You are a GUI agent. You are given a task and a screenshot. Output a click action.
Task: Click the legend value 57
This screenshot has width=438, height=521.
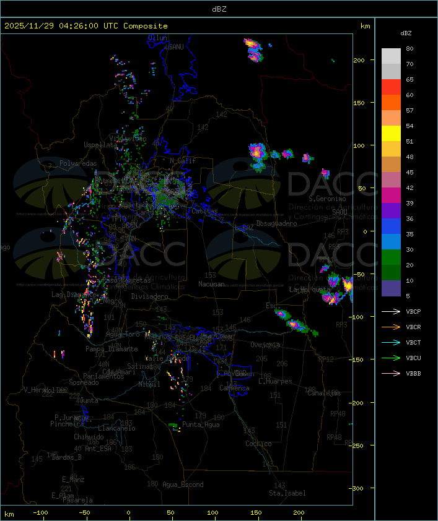pos(410,111)
